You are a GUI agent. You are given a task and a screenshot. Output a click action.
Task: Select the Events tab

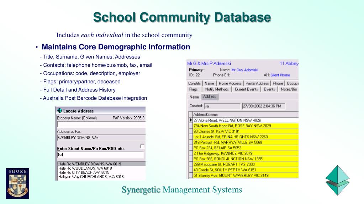269,89
